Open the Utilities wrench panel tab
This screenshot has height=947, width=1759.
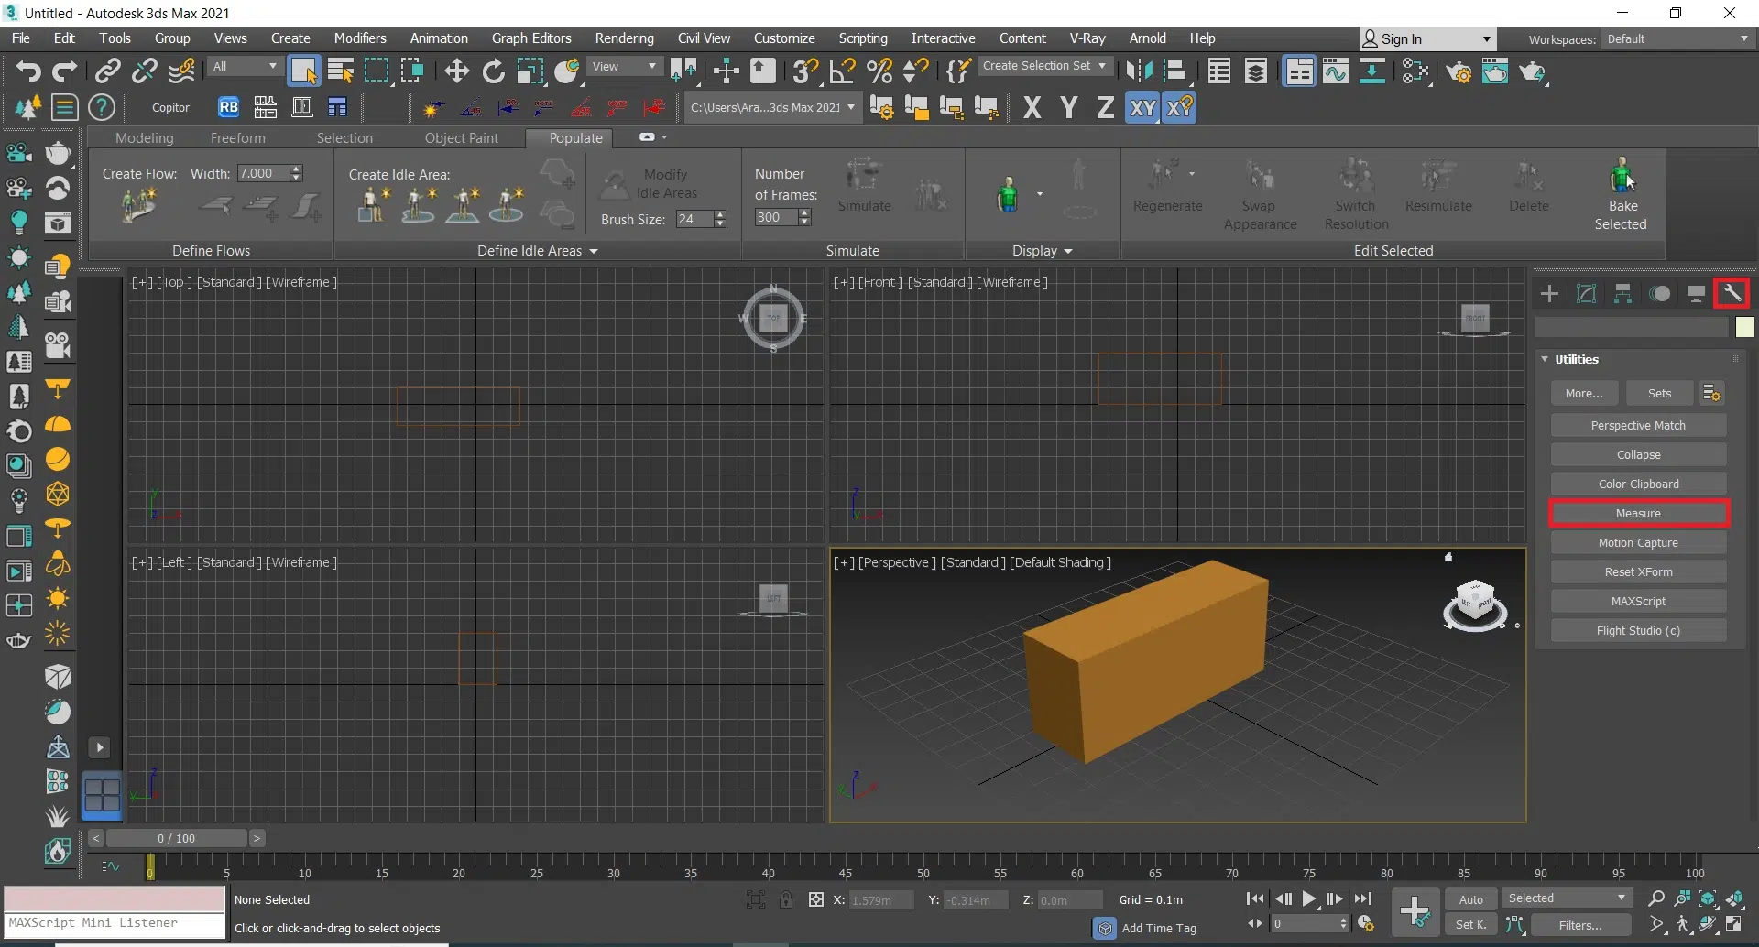point(1732,293)
